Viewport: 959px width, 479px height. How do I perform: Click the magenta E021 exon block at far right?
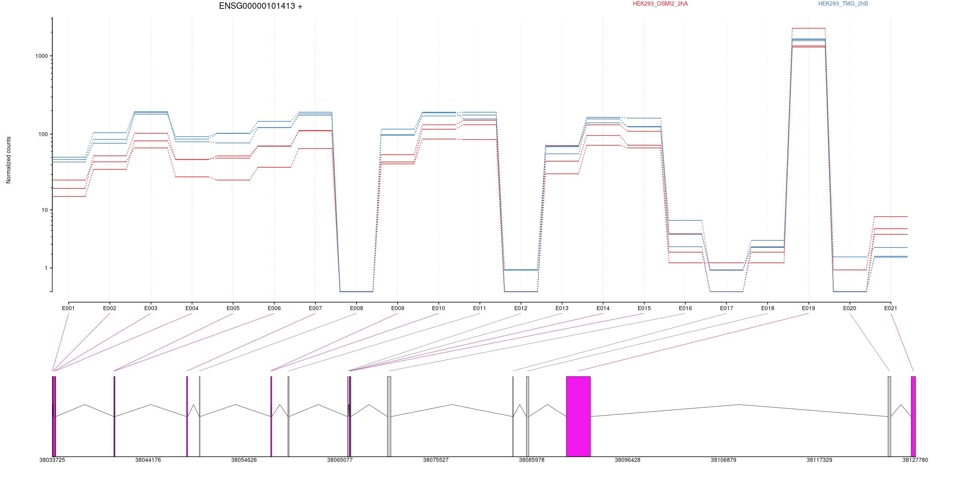(x=913, y=416)
